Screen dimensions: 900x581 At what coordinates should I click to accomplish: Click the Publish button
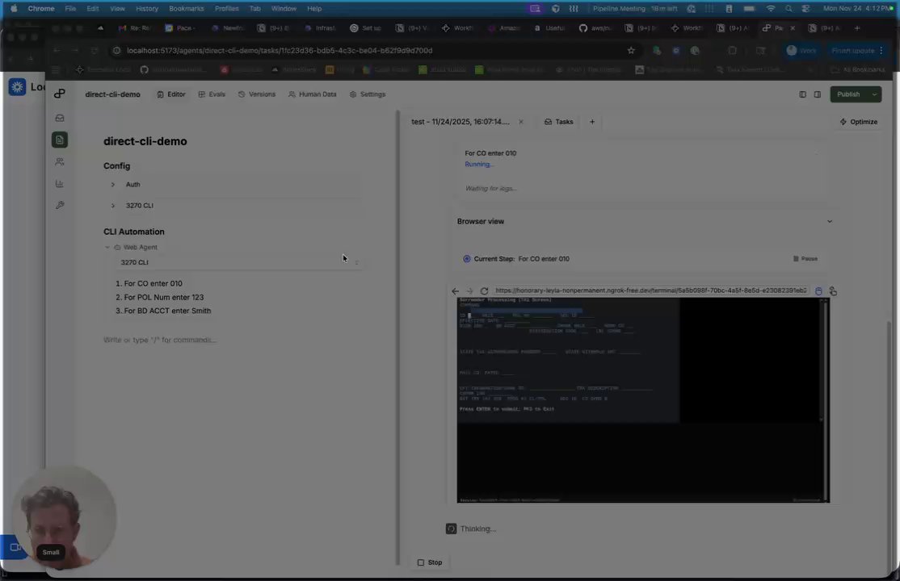tap(848, 94)
